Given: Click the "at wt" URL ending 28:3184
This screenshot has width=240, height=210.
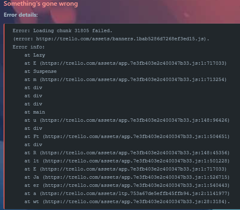Looking at the screenshot, I should tap(135, 201).
